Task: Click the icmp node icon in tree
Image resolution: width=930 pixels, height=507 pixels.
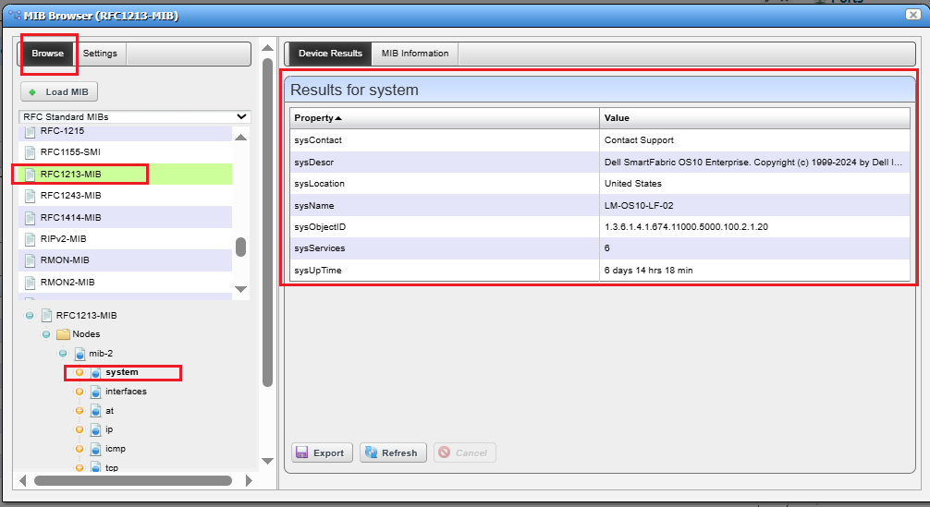Action: [x=95, y=449]
